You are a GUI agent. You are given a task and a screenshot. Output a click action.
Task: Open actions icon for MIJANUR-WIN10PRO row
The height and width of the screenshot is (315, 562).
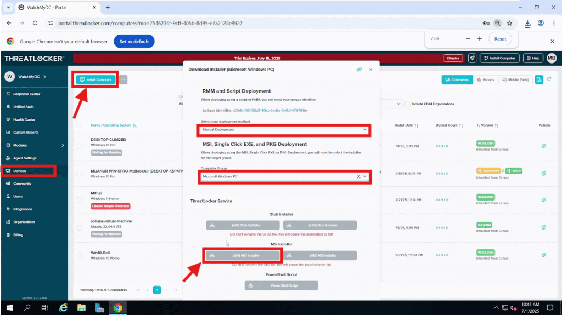click(x=544, y=174)
